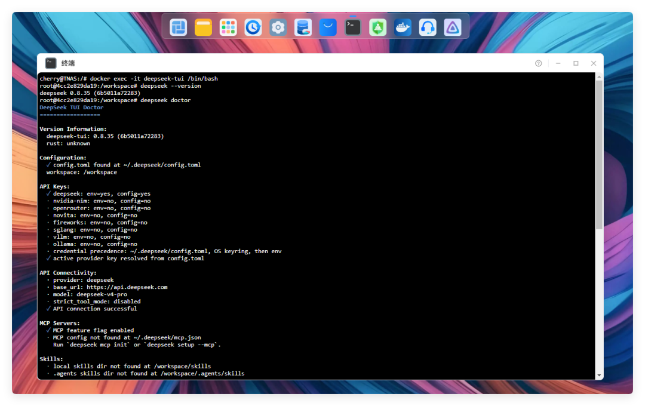
Task: Click the terminal icon in window title bar
Action: (x=51, y=63)
